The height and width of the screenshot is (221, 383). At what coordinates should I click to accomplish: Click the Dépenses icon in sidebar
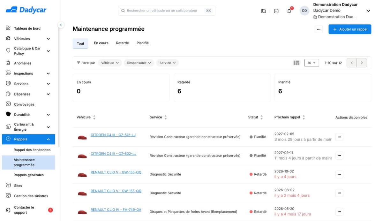click(8, 94)
